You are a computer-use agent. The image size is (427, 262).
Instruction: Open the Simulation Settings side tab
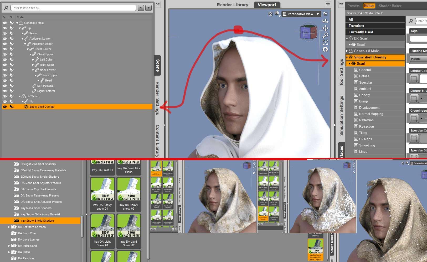341,116
